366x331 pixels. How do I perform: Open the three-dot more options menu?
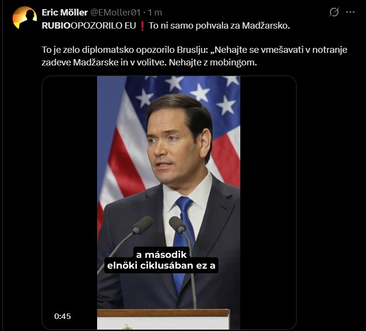click(x=350, y=12)
